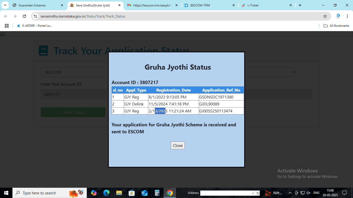Click the application received status message
This screenshot has width=353, height=198.
coord(174,128)
